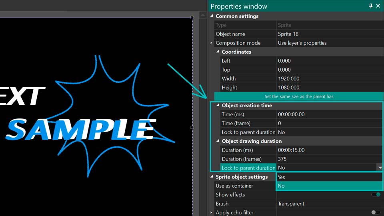
Task: Toggle the Show effects switch
Action: point(376,195)
